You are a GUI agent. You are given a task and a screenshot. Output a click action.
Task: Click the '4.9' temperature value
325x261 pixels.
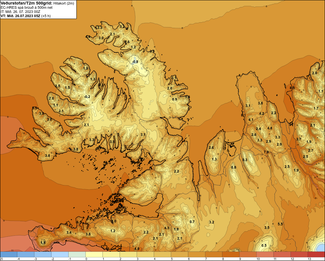(137, 249)
